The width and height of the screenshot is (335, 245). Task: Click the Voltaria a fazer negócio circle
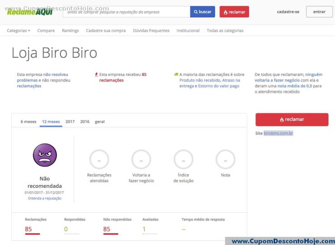tap(141, 160)
